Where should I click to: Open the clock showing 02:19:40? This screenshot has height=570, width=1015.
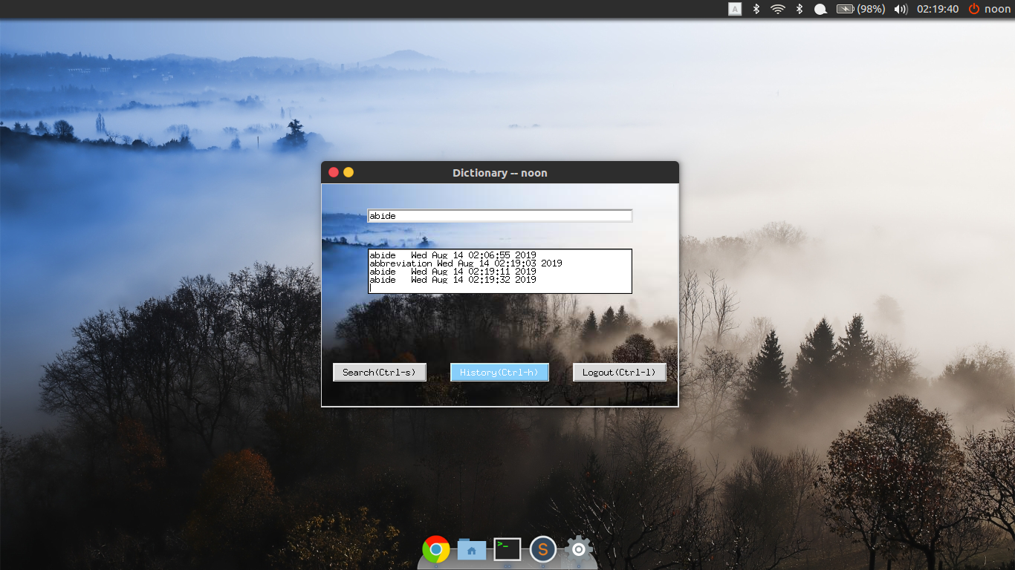pos(938,9)
